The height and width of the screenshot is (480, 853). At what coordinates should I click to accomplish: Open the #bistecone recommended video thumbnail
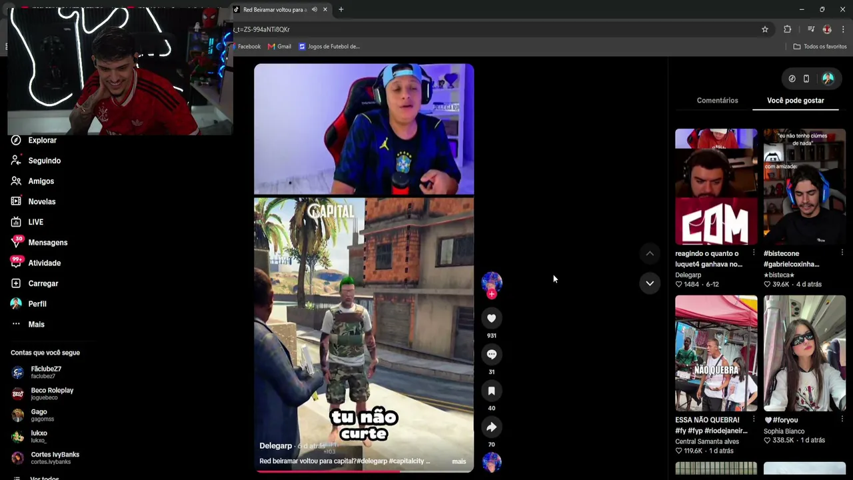click(x=804, y=187)
